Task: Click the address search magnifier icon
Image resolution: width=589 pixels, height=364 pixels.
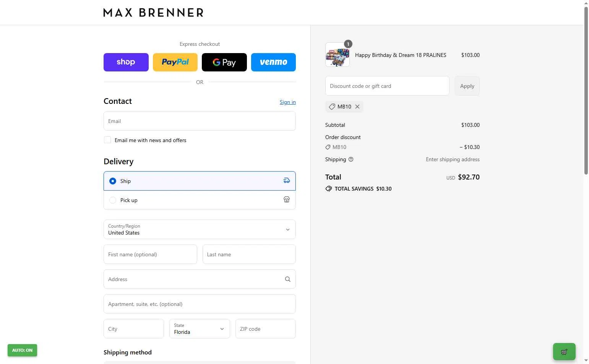Action: (x=288, y=279)
